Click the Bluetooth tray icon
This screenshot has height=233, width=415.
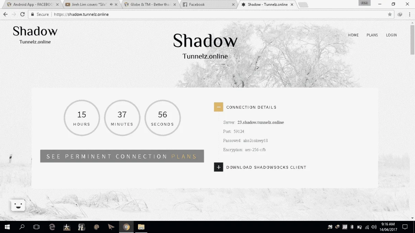[x=352, y=227]
